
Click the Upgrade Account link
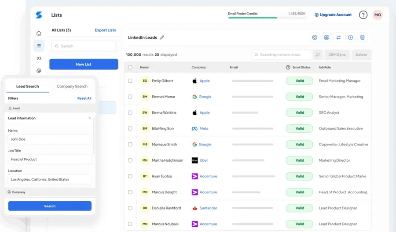333,15
